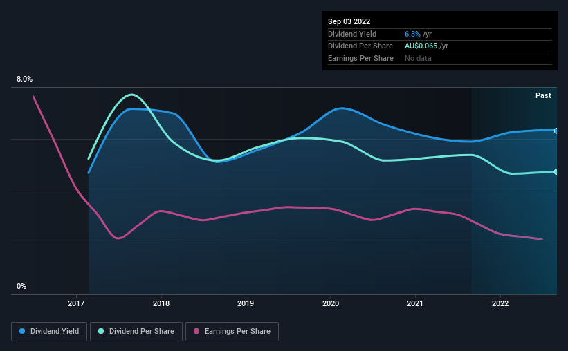
Task: Click the Sep 03 2022 tooltip date
Action: pos(351,21)
